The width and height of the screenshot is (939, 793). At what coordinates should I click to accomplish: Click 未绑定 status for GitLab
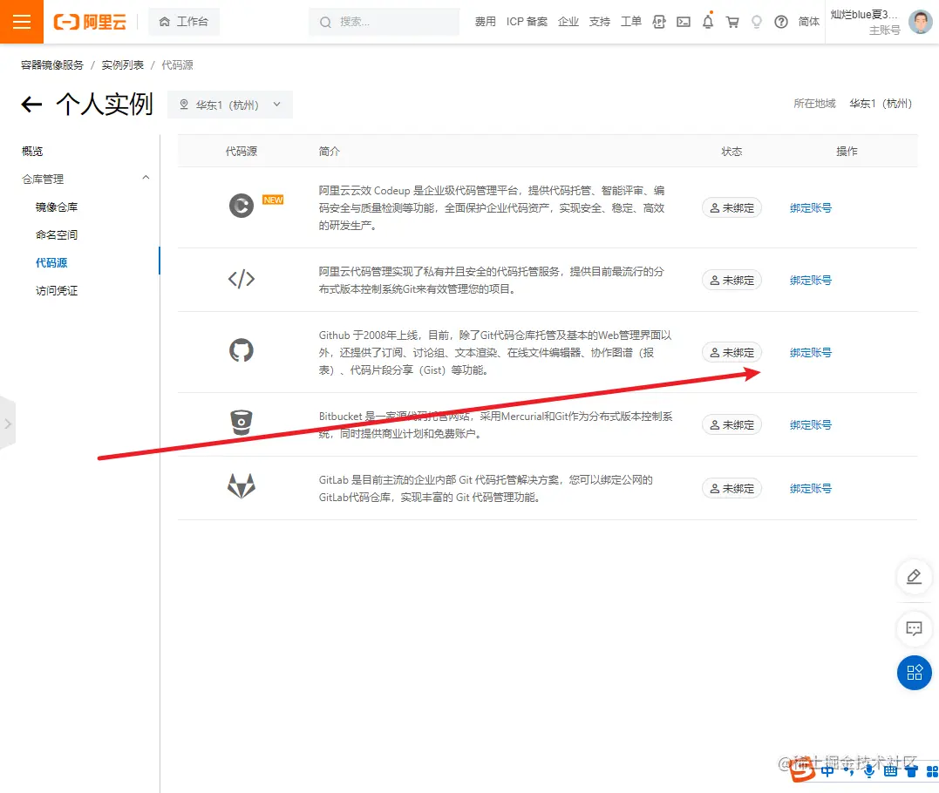click(731, 488)
